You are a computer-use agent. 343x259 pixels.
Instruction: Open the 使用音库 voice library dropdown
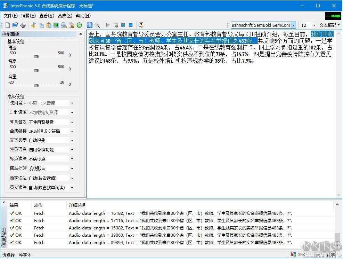(x=72, y=103)
